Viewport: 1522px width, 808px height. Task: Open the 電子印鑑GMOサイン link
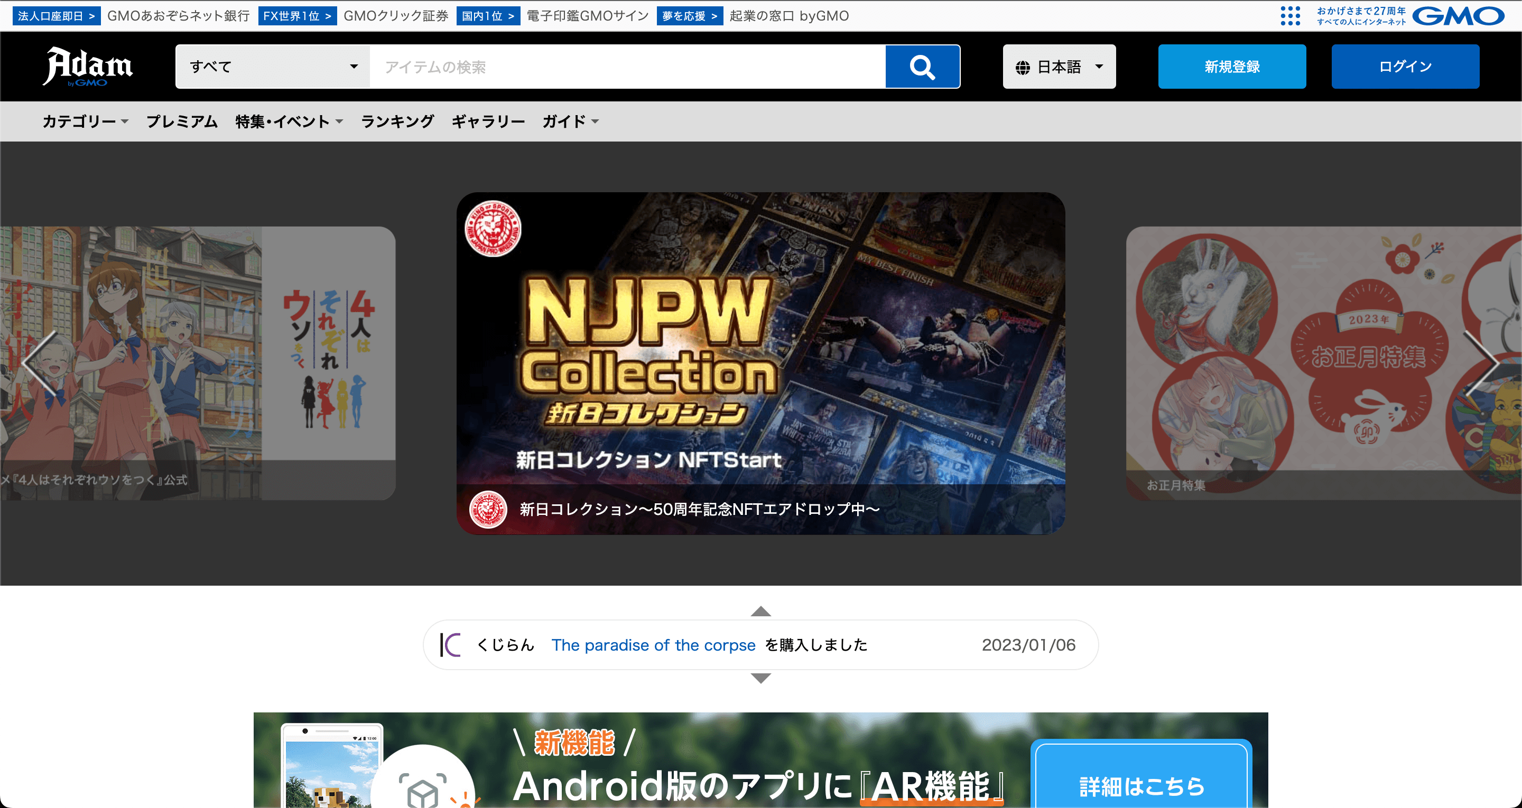coord(588,16)
